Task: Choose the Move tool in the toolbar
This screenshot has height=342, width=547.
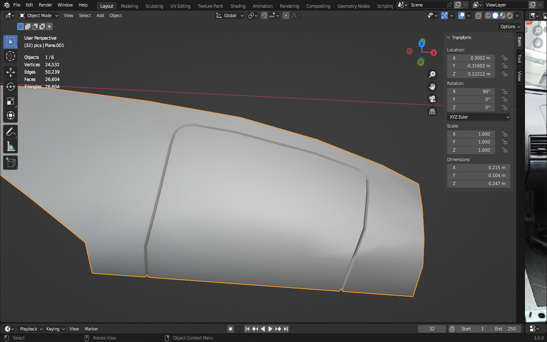Action: tap(10, 72)
